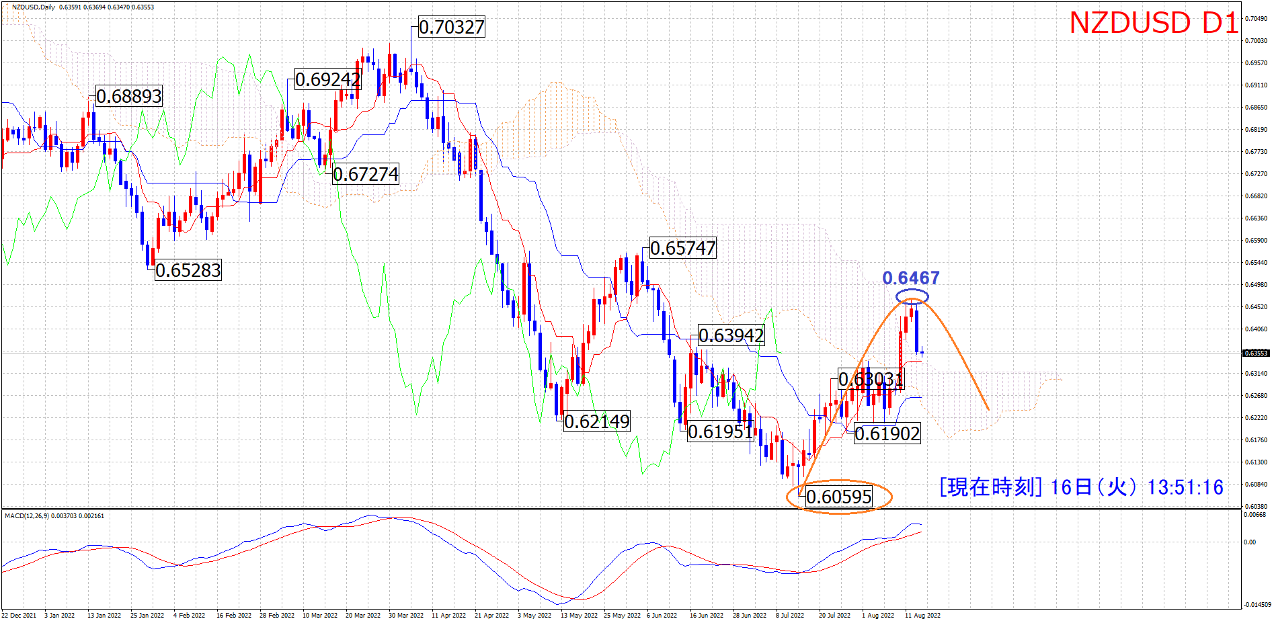1272x623 pixels.
Task: Select the 0.69242 price annotation
Action: click(328, 80)
